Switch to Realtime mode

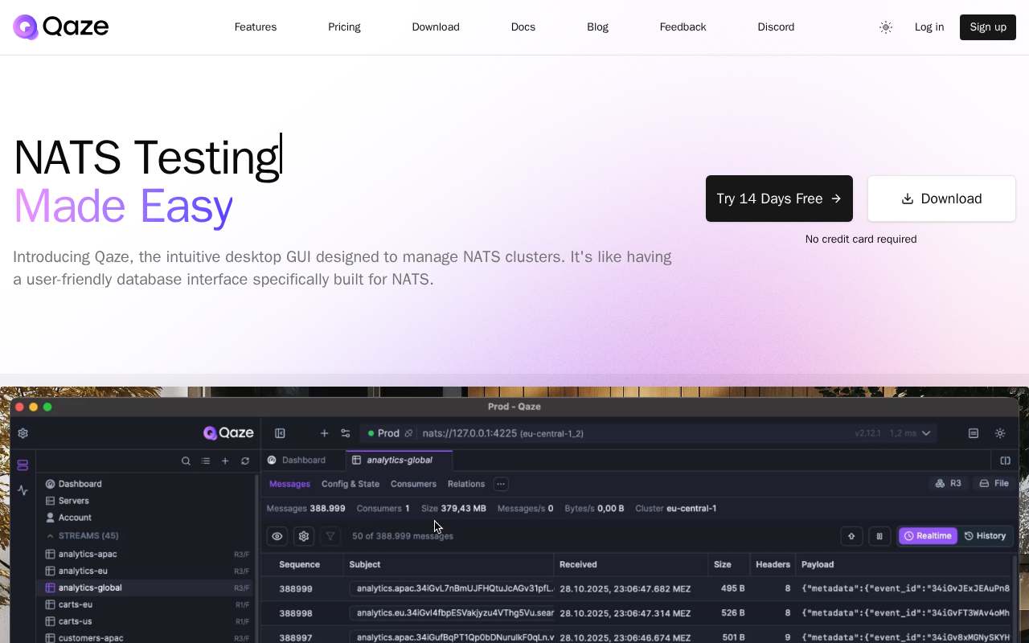(929, 536)
